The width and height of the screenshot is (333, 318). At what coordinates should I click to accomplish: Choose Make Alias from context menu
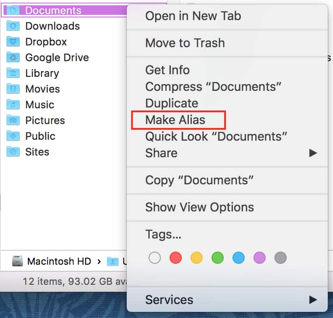pyautogui.click(x=175, y=120)
